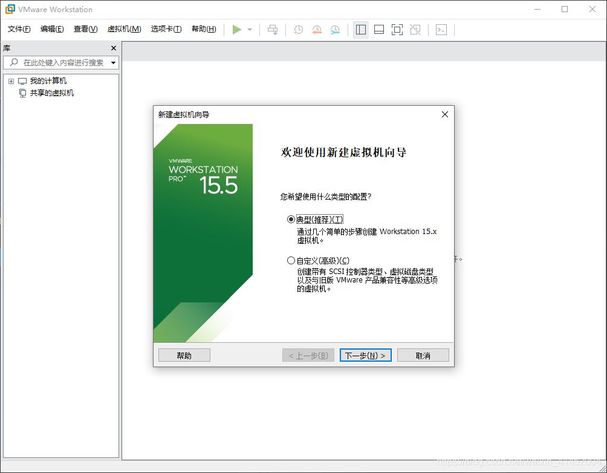The image size is (607, 473).
Task: Enter full screen mode via toolbar icon
Action: pos(397,29)
